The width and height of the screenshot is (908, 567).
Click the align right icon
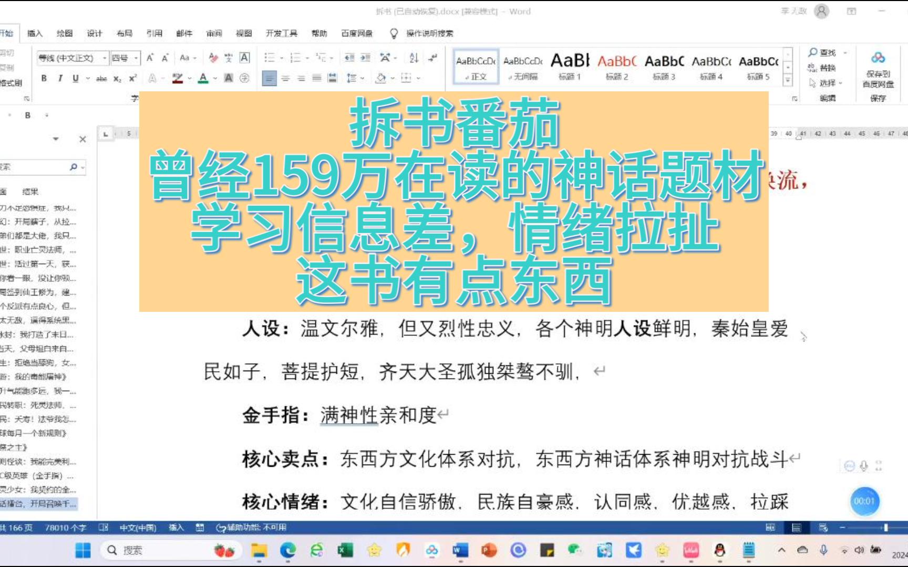(x=301, y=78)
